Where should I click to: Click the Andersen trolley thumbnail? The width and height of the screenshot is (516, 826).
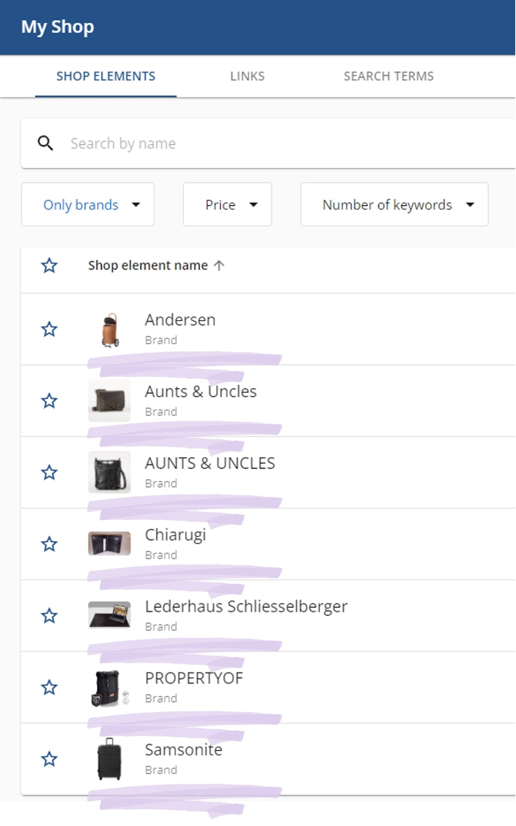coord(110,330)
